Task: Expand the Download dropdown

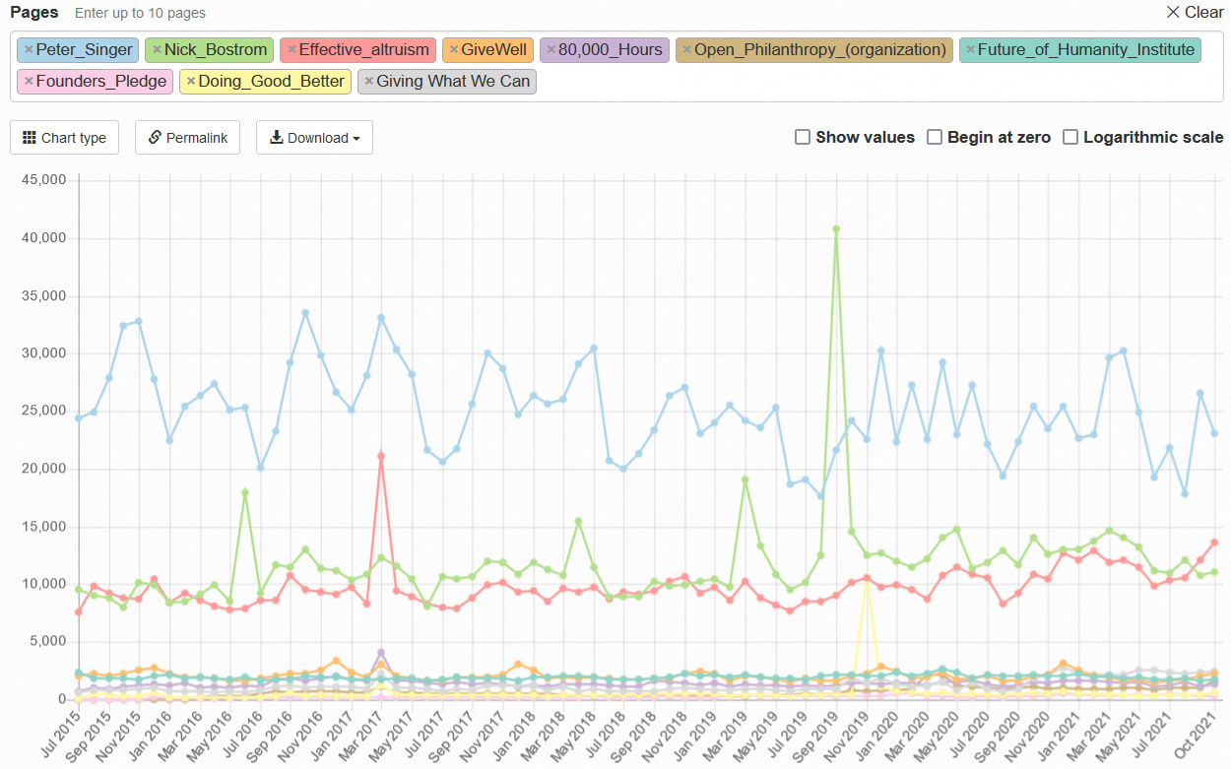Action: [314, 138]
